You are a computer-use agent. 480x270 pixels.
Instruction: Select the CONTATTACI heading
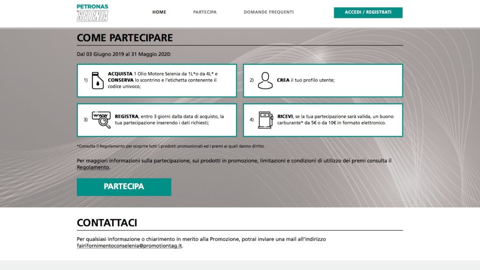(x=107, y=223)
